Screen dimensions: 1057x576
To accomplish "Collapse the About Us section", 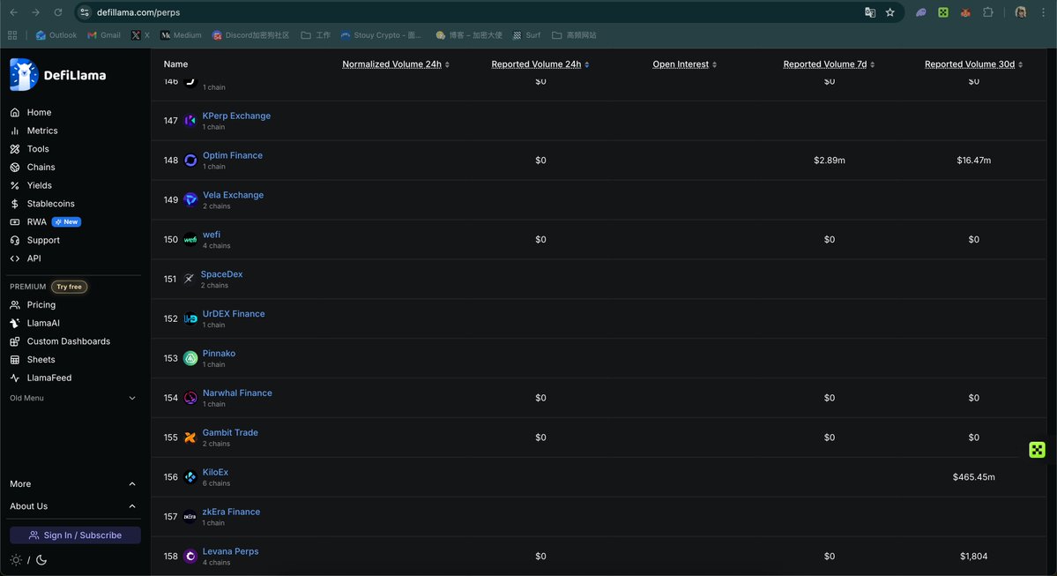I will pos(132,506).
